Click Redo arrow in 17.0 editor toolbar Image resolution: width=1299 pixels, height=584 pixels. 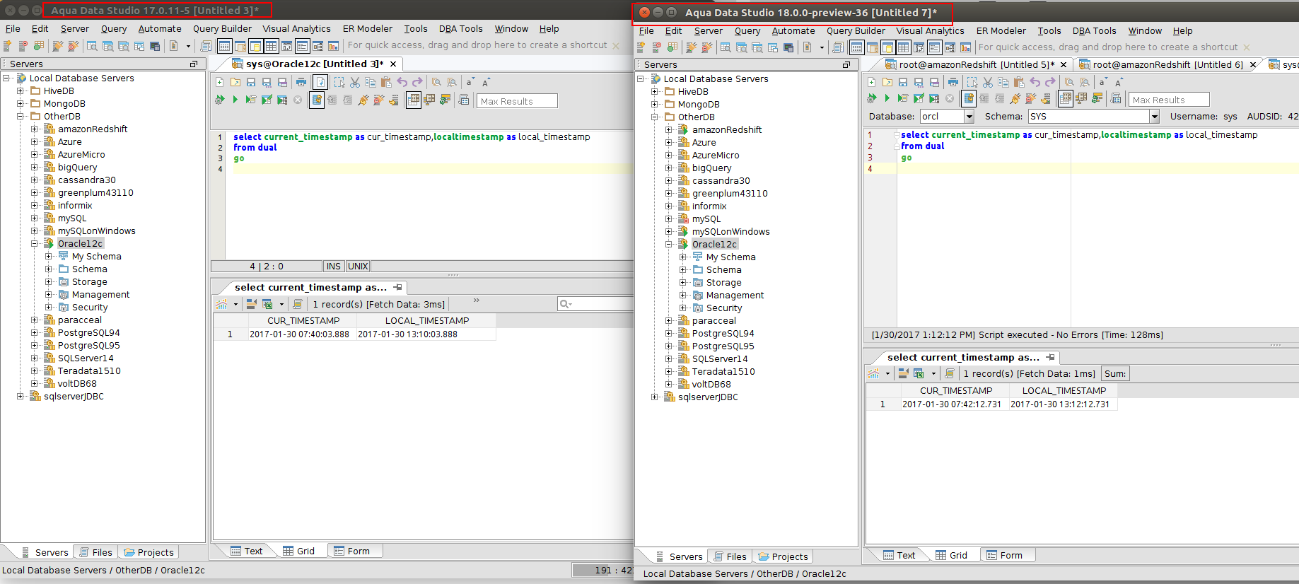pyautogui.click(x=417, y=82)
